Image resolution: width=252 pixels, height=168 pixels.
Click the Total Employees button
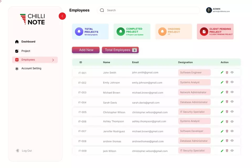[120, 50]
